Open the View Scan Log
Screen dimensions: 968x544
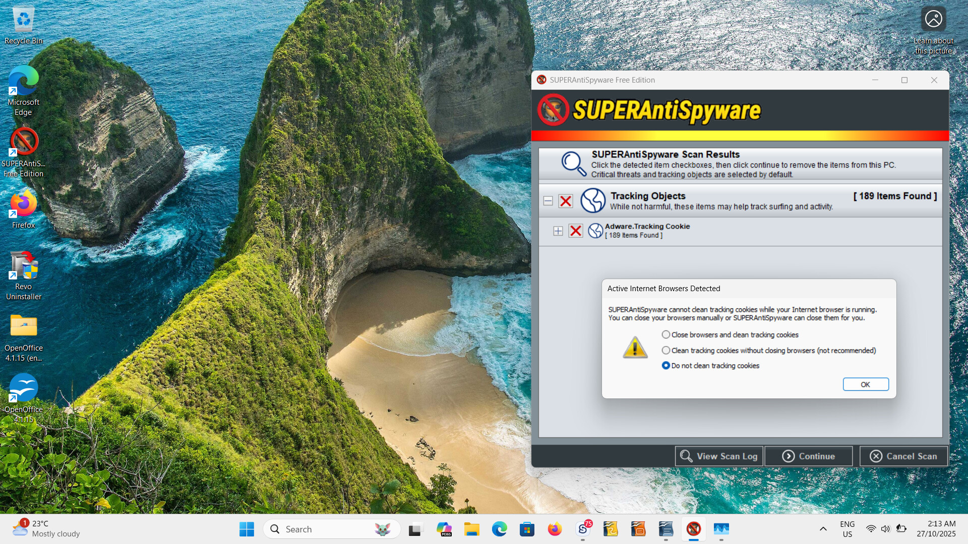pyautogui.click(x=718, y=456)
